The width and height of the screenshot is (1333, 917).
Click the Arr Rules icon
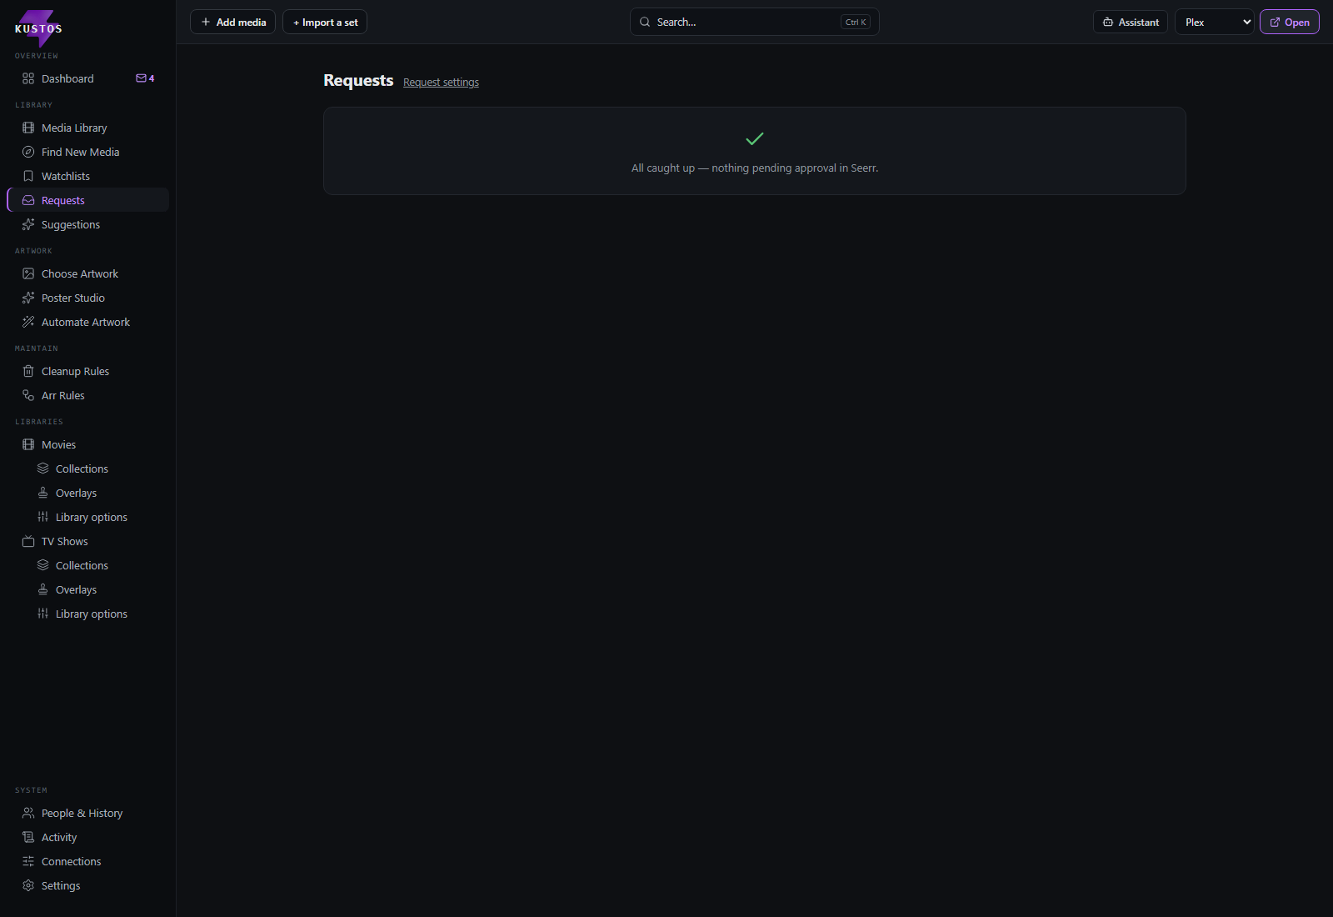click(x=28, y=395)
